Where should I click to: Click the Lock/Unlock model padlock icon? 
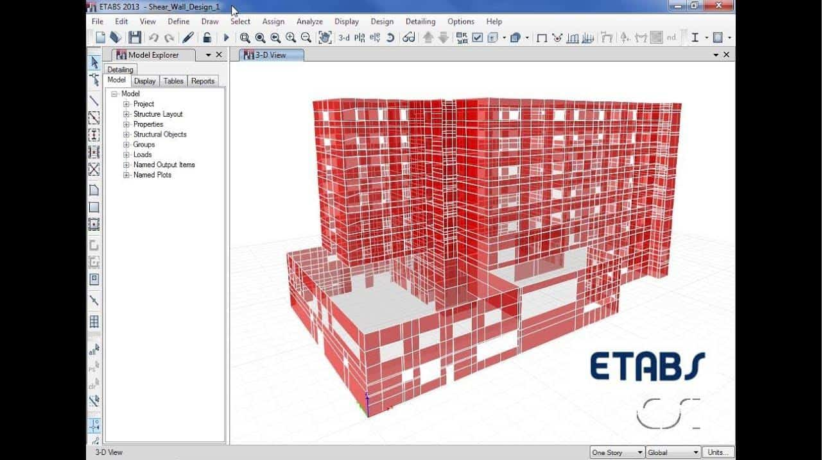click(x=207, y=38)
